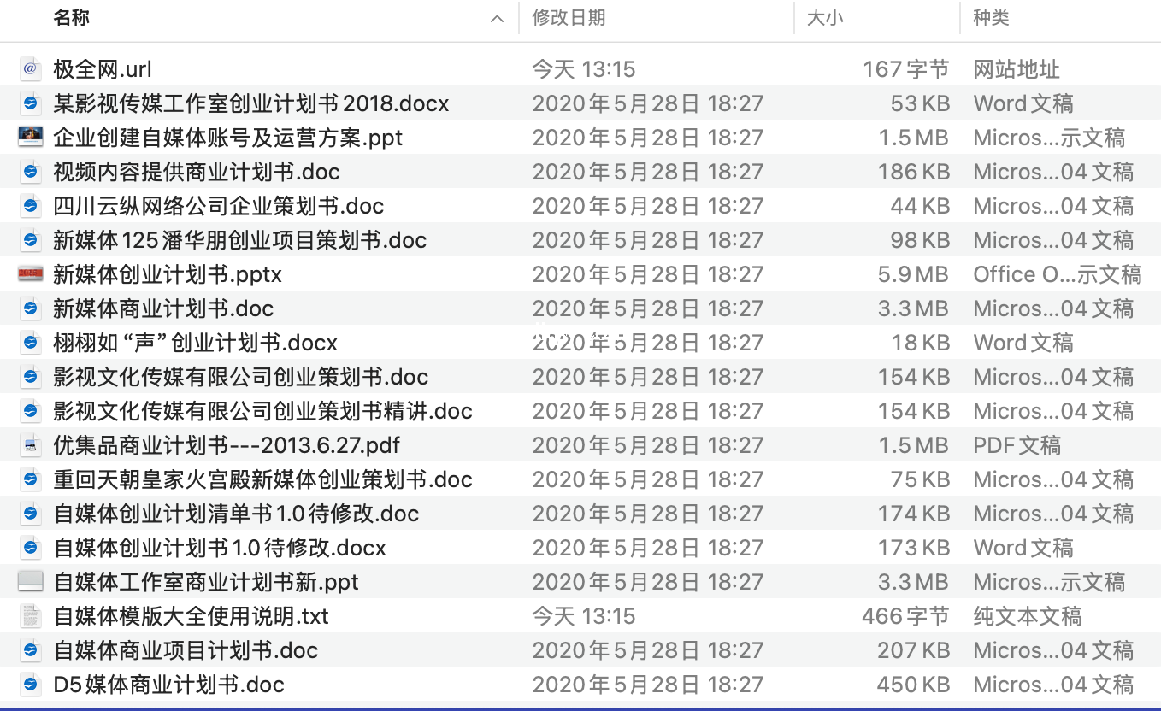
Task: Sort files by 大小 column header
Action: pos(825,18)
